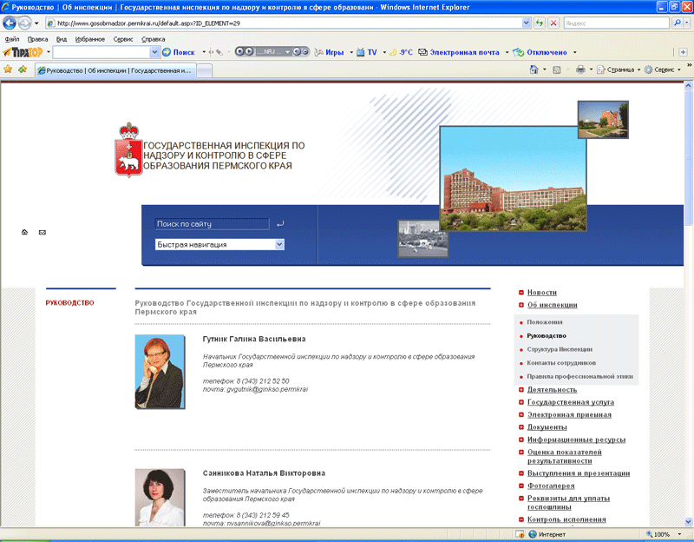Open Электронная приемная link

coord(569,415)
